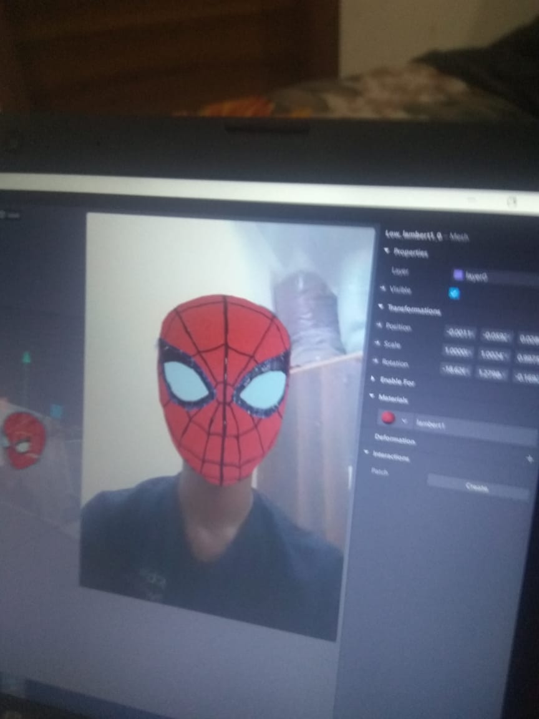Click the green Y-axis gizmo handle

[x=27, y=358]
